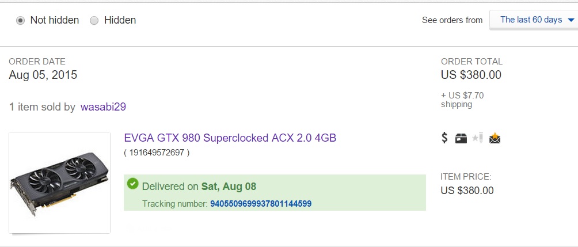This screenshot has height=247, width=578.
Task: Click the Order Total US $380.00 amount
Action: [471, 75]
